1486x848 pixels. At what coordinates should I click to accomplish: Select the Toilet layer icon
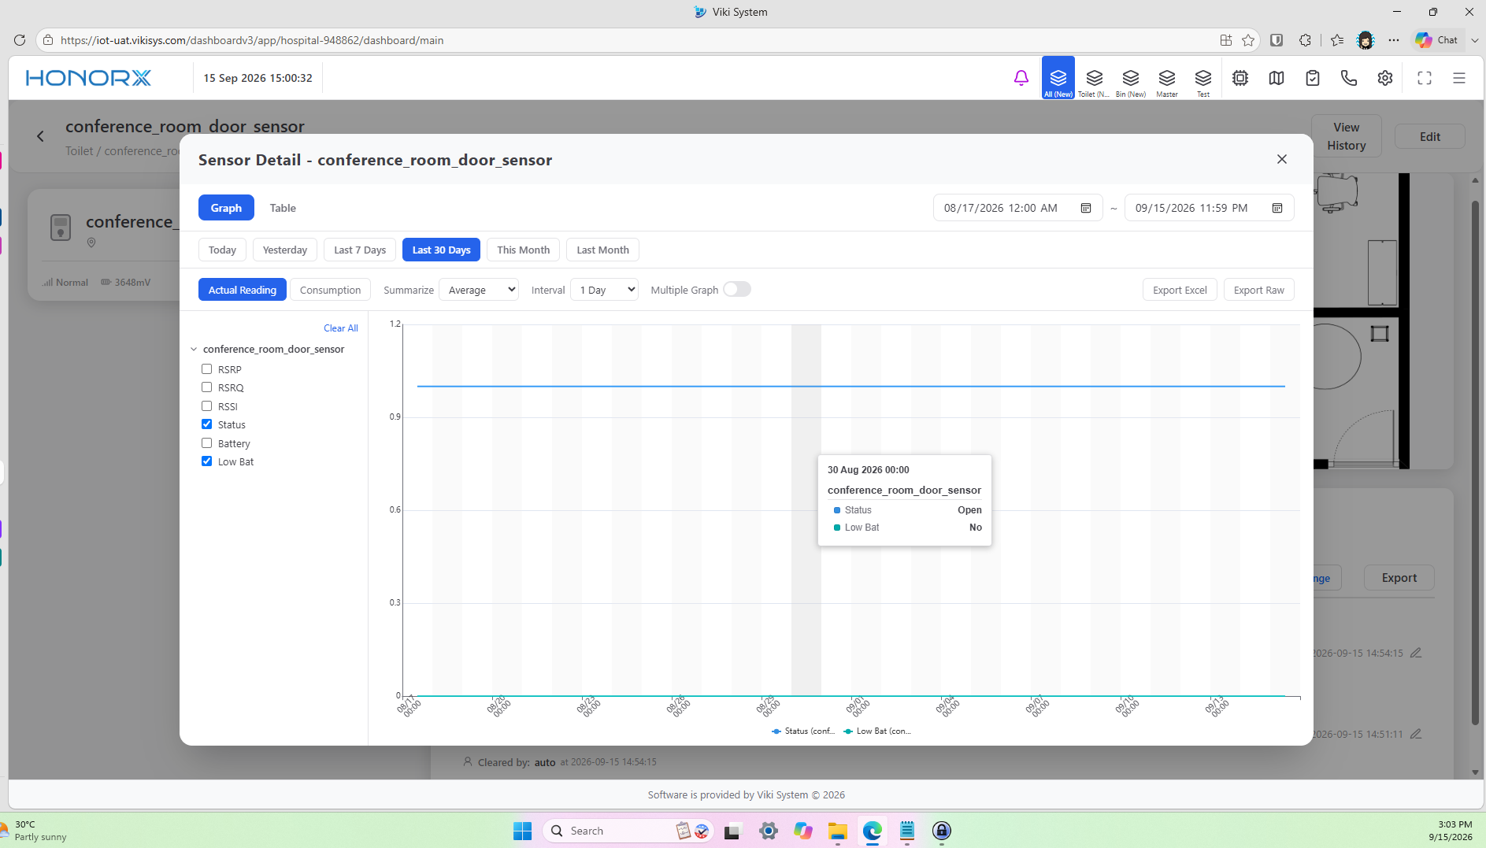pyautogui.click(x=1094, y=78)
